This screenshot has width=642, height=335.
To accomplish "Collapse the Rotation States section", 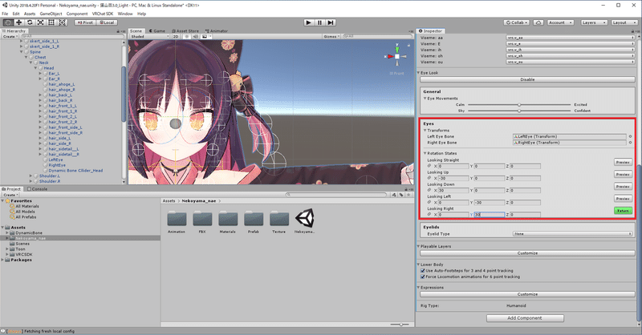I will coord(425,153).
